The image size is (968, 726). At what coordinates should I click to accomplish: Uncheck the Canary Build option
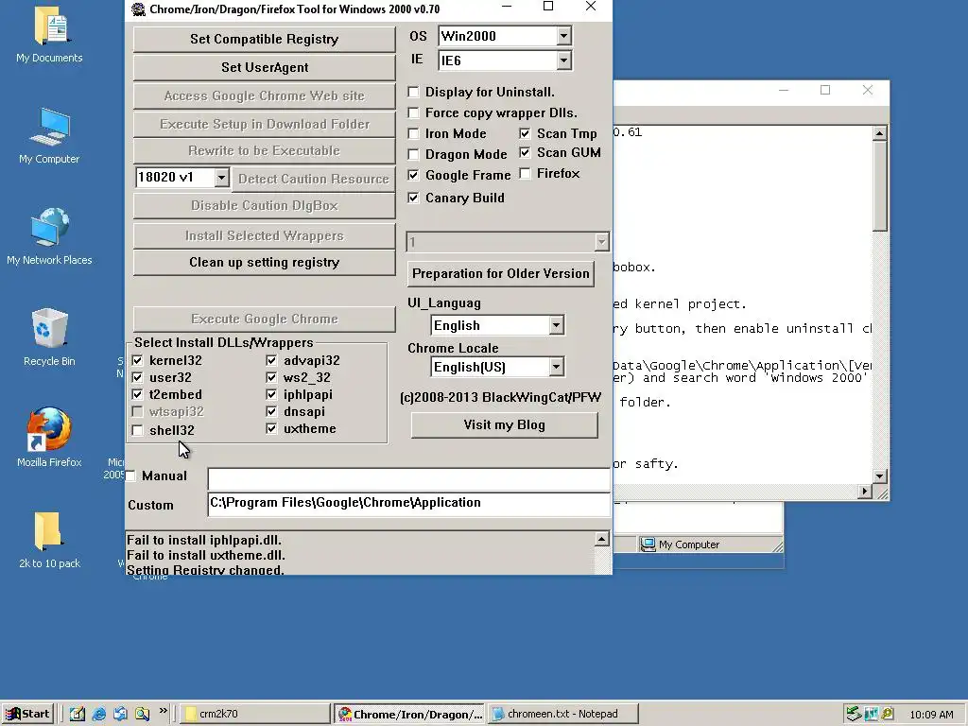coord(414,199)
